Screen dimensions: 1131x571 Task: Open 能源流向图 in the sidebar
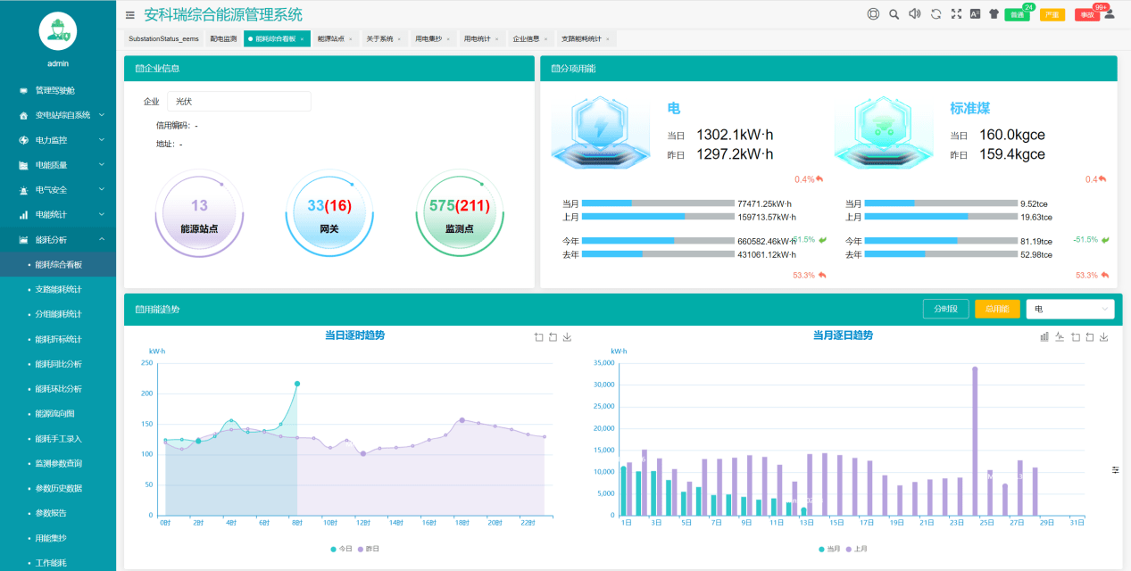[58, 414]
